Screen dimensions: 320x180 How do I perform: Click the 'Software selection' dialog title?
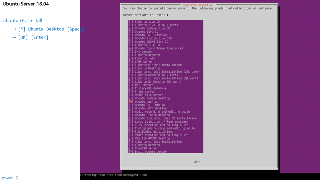(x=198, y=5)
